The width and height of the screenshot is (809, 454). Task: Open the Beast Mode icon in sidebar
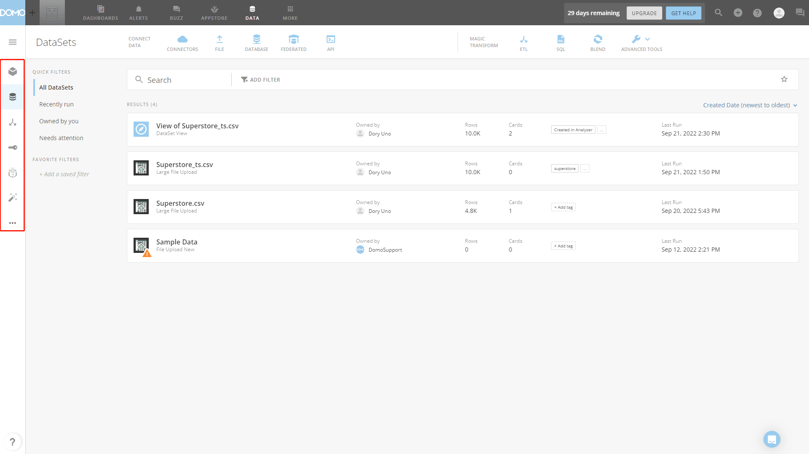coord(13,173)
